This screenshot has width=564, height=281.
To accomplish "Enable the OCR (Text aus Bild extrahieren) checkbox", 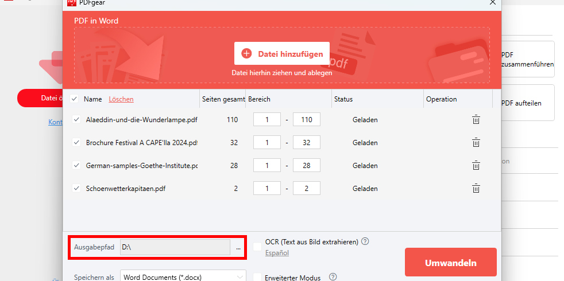I will [257, 247].
